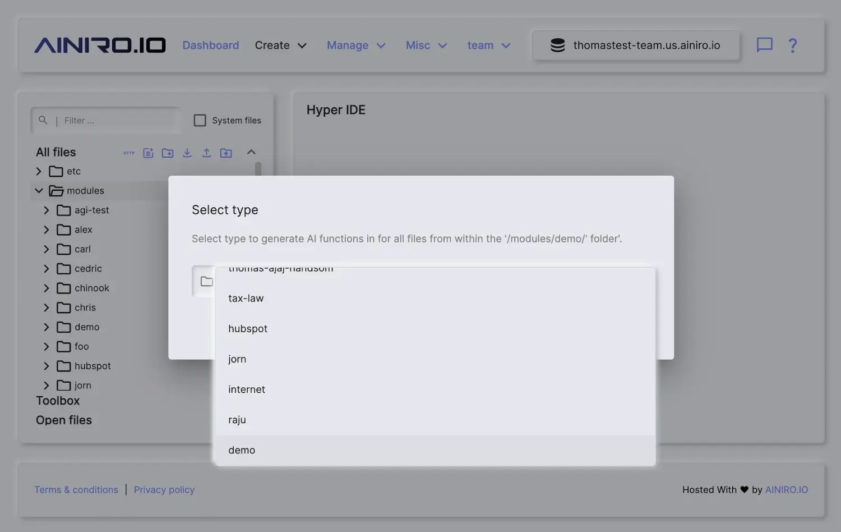Choose tax-law in the dropdown list
The image size is (841, 532).
436,299
